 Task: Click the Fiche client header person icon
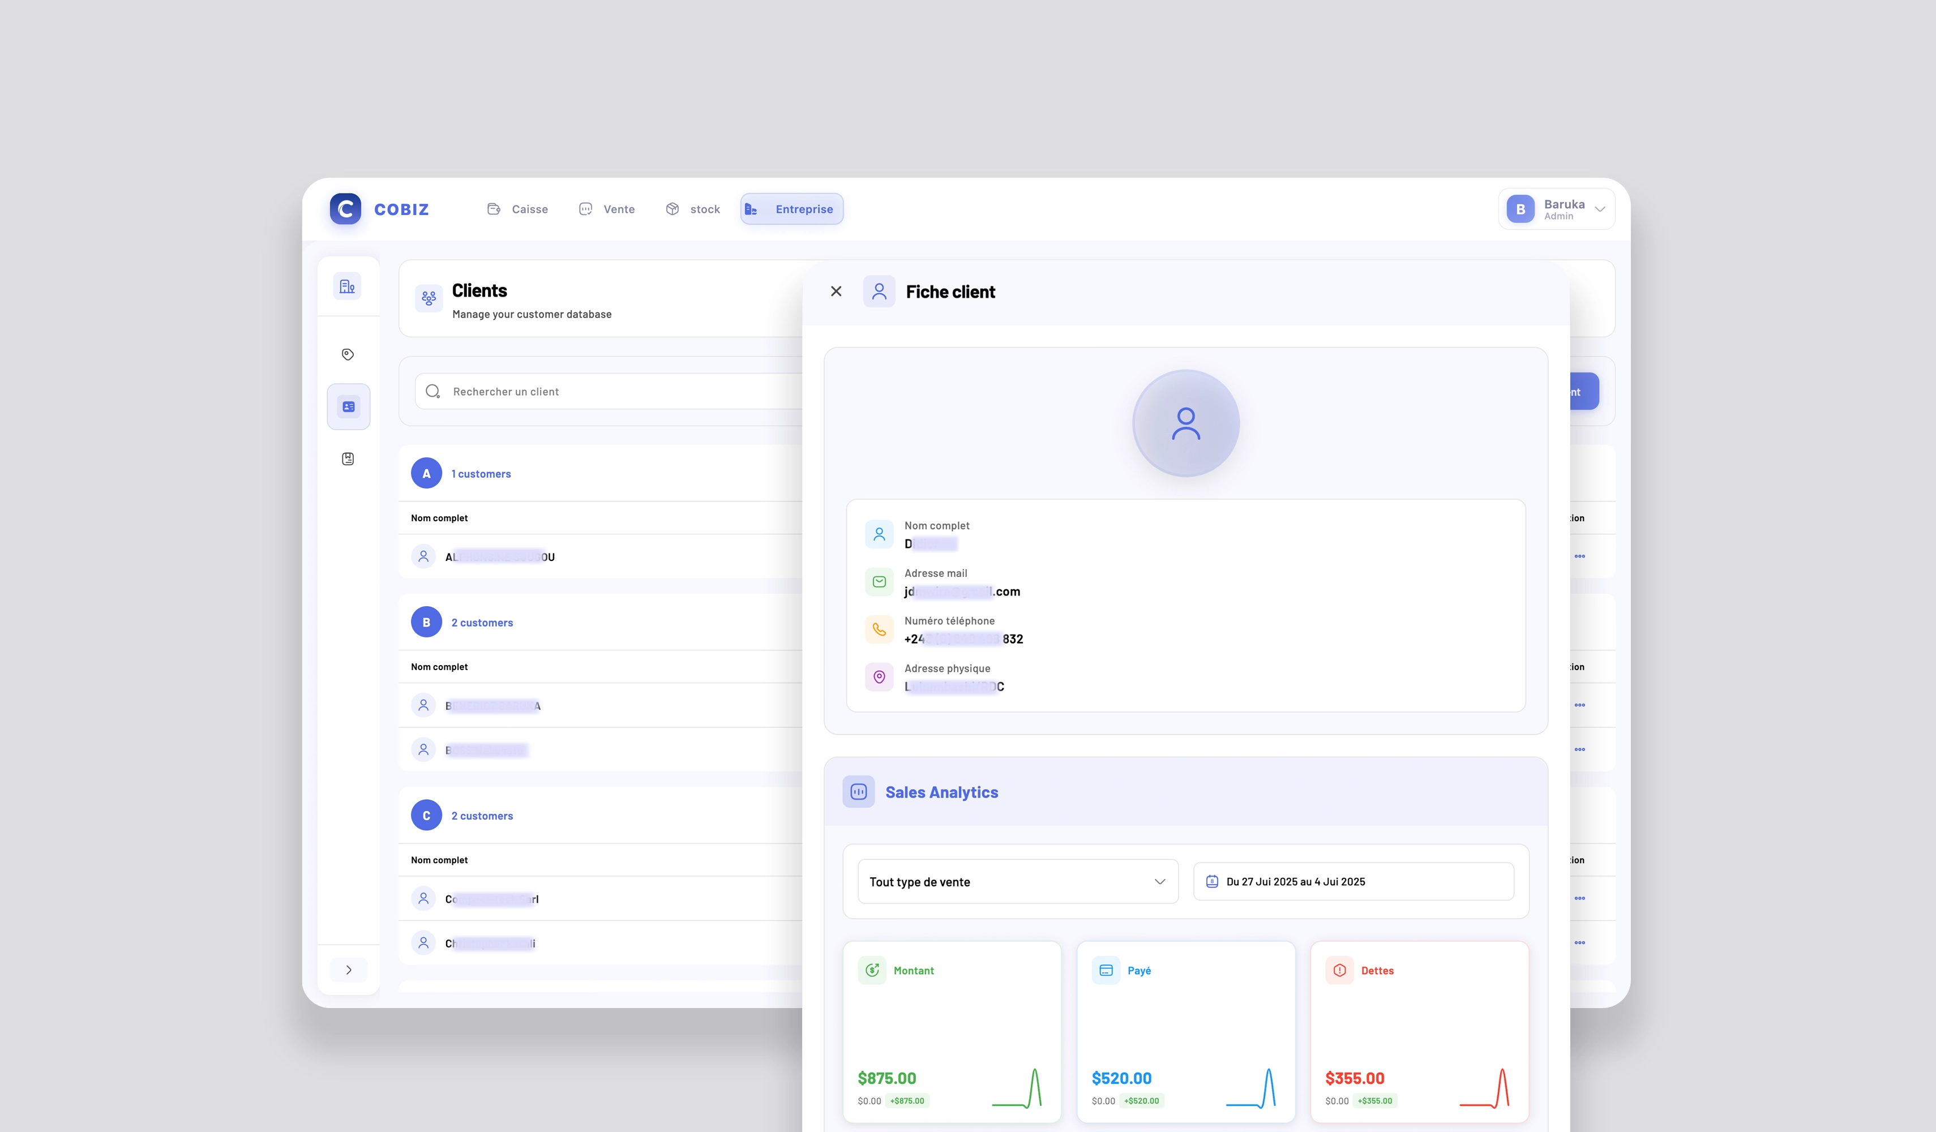click(x=879, y=291)
